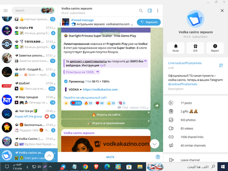Open the Шабля! chat

29,86
